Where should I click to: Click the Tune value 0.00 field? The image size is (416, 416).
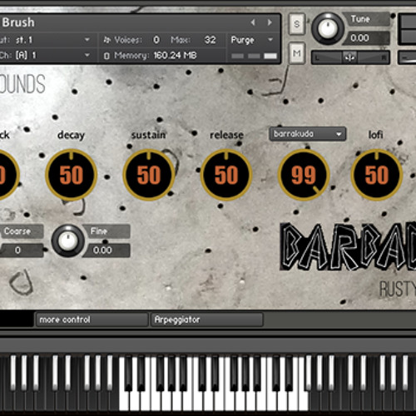coord(365,38)
